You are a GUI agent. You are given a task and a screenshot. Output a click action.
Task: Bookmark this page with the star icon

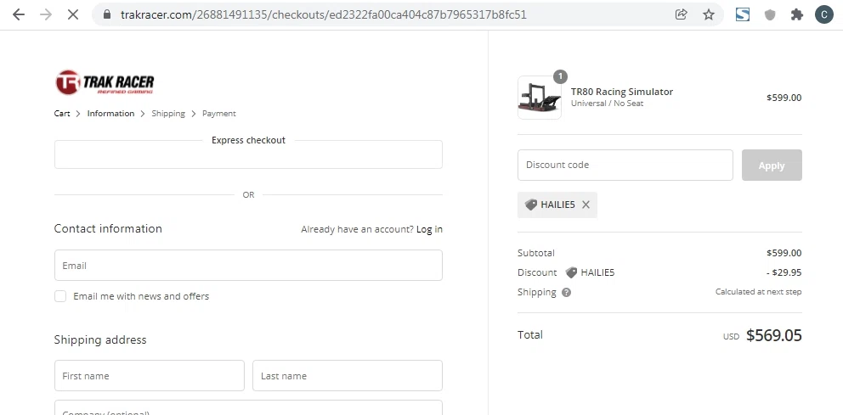click(709, 14)
